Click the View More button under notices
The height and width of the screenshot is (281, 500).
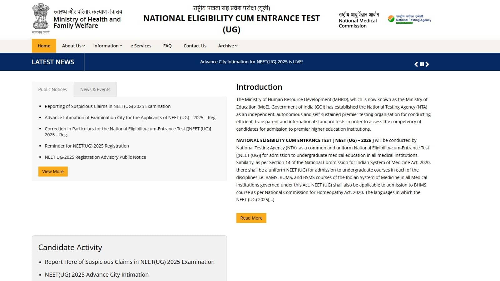[53, 171]
